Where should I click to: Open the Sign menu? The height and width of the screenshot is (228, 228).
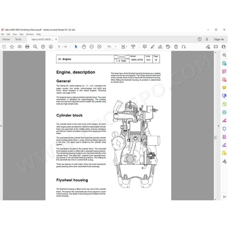click(x=21, y=34)
